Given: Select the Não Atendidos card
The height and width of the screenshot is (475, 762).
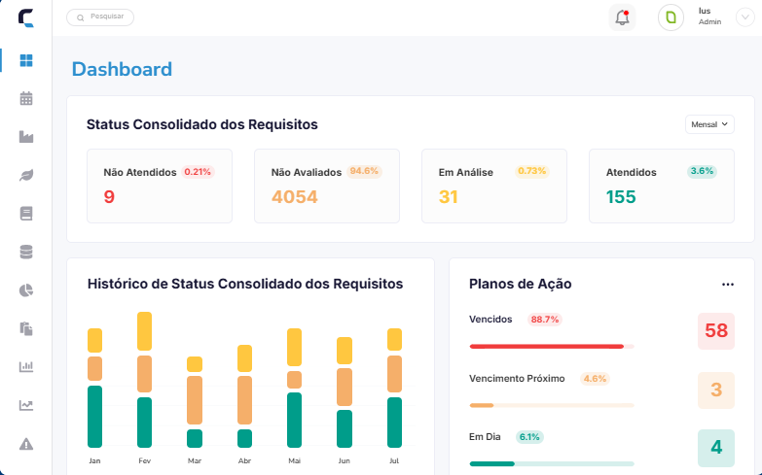Looking at the screenshot, I should pos(160,186).
